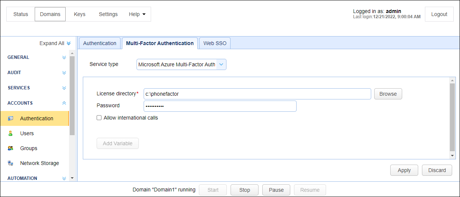Click the Authentication sidebar icon

tap(10, 118)
